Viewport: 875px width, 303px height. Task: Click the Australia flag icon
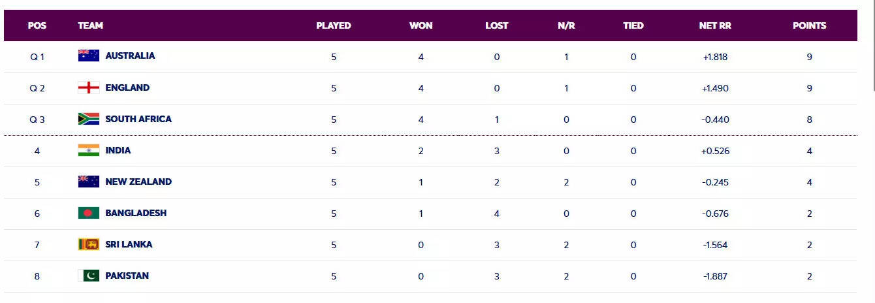[x=88, y=56]
